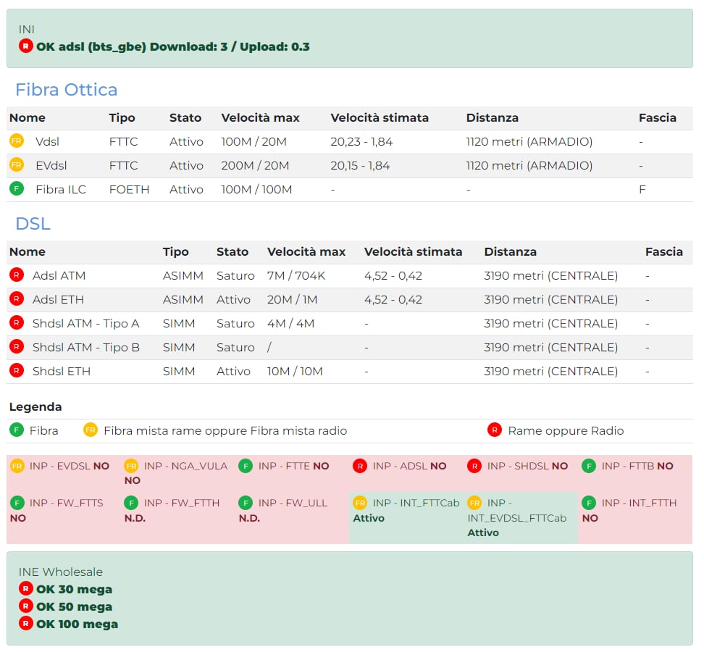Screen dimensions: 704x652
Task: Click the yellow FR icon next to Vdsl
Action: click(17, 141)
